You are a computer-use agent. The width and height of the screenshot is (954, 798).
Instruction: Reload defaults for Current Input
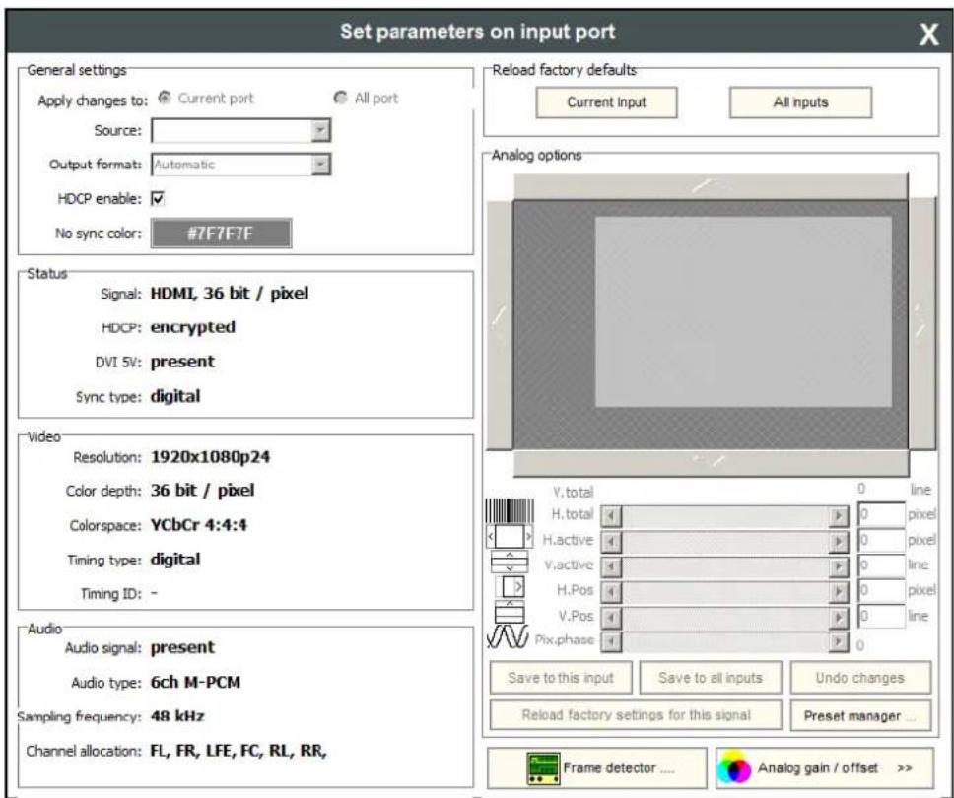606,102
